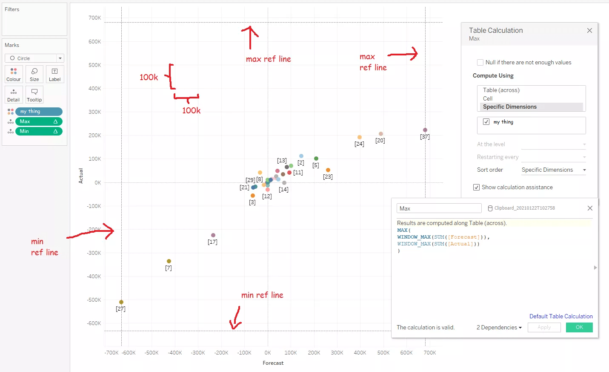Expand the 2 Dependencies dropdown
The height and width of the screenshot is (372, 609).
click(499, 327)
